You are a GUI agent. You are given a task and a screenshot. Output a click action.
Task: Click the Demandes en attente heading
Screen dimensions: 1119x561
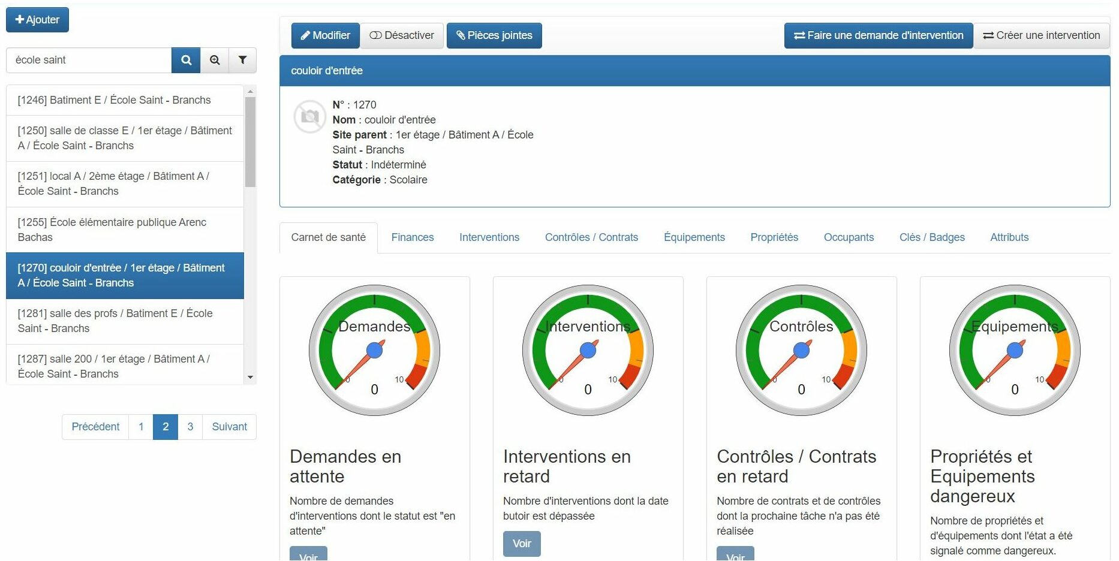click(x=345, y=466)
